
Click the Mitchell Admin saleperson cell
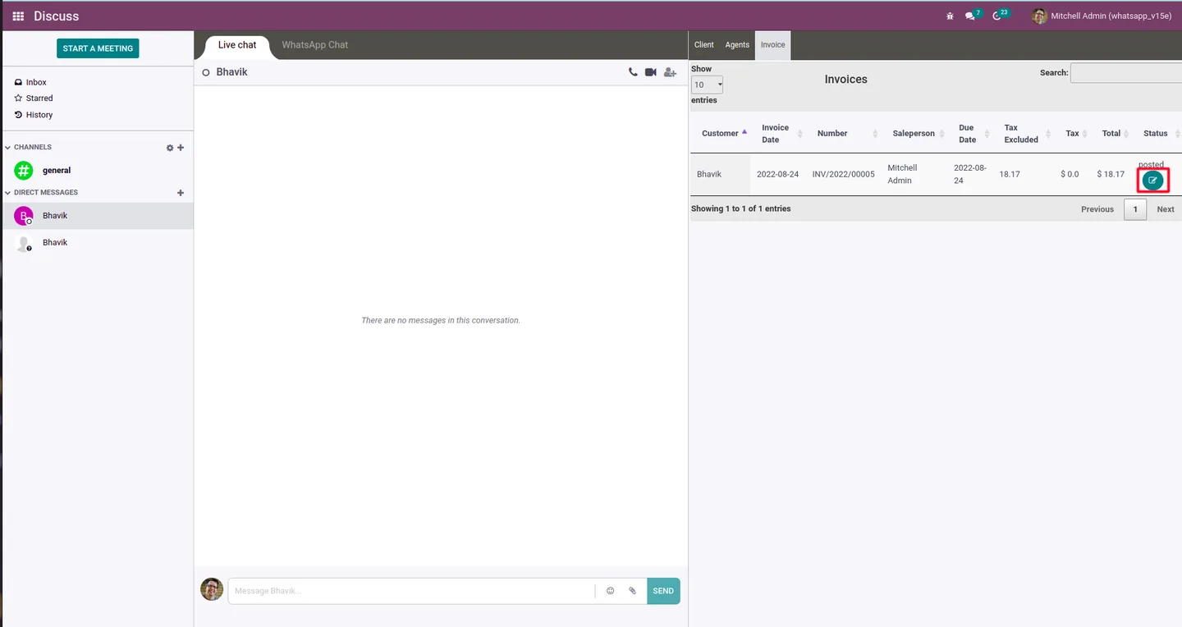(914, 174)
